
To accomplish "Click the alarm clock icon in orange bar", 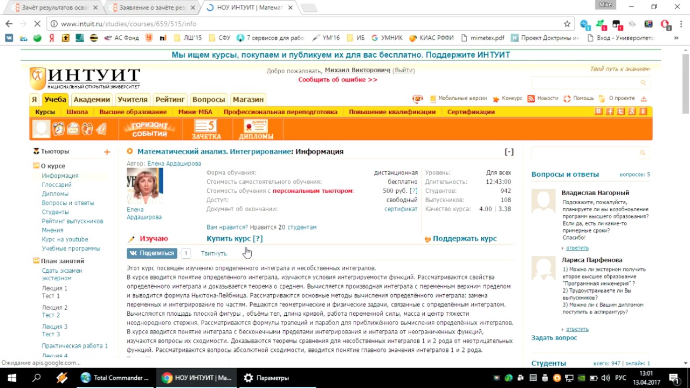I will click(58, 129).
